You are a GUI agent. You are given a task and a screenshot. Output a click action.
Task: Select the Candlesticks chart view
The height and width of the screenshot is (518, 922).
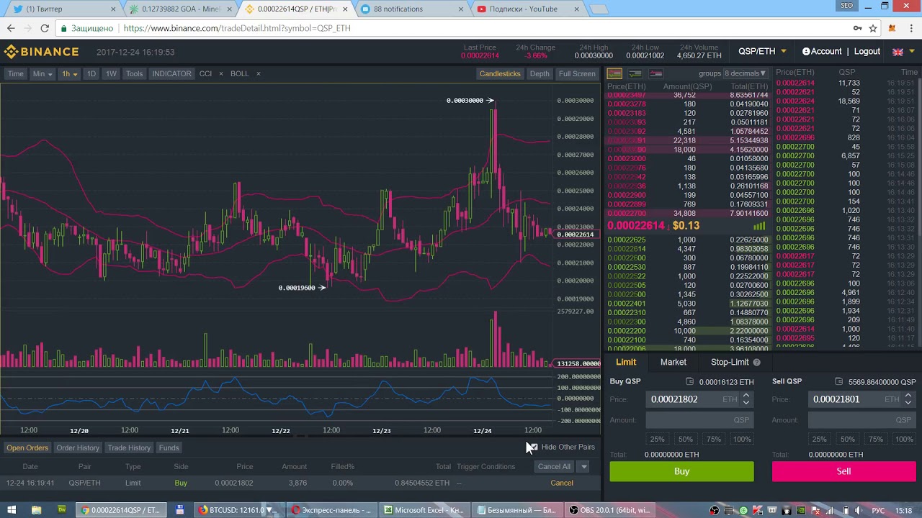pyautogui.click(x=500, y=73)
